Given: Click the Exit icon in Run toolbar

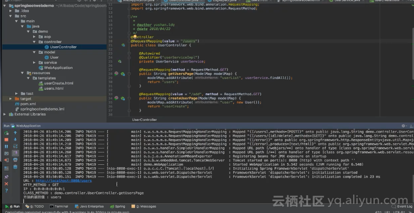Looking at the screenshot, I should [6, 160].
